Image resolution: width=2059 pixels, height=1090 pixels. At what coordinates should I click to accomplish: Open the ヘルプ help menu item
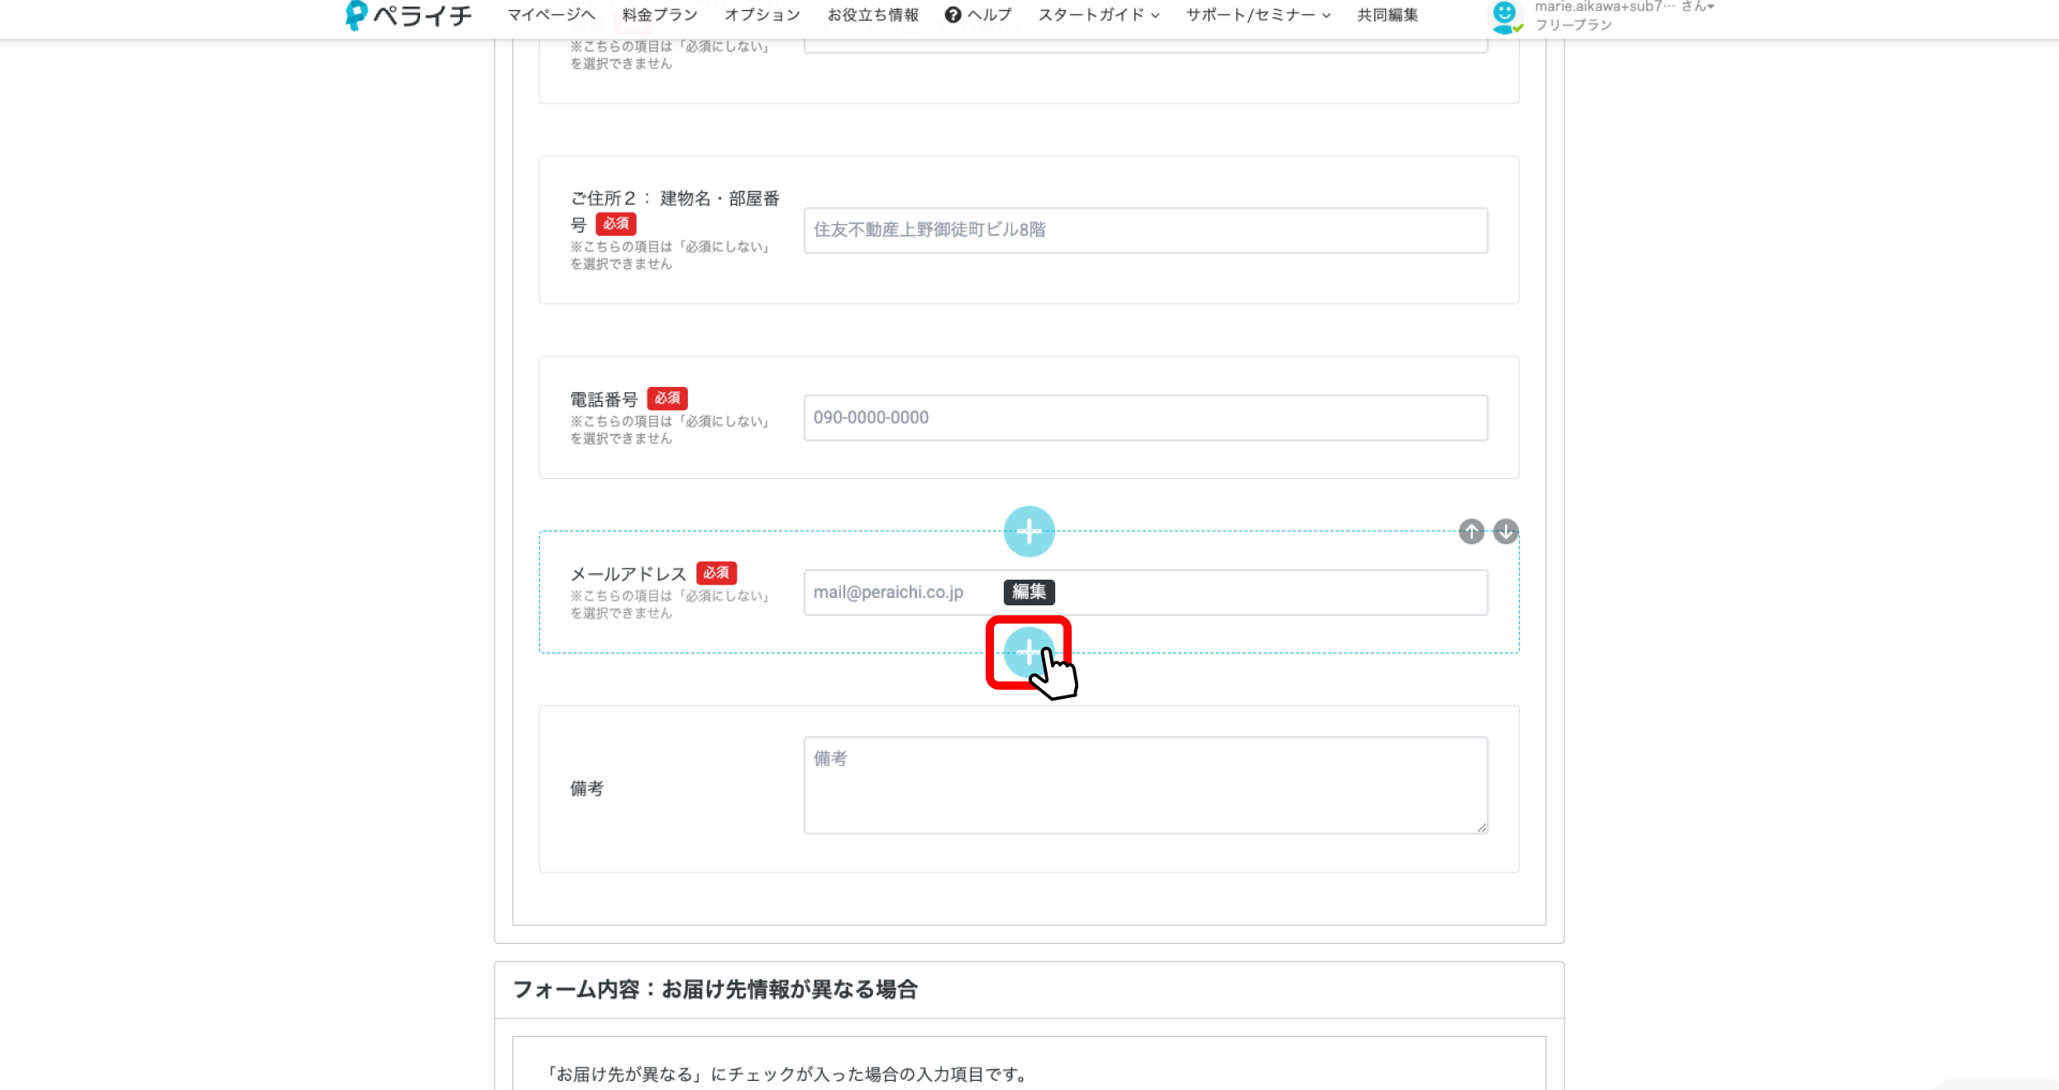pos(978,15)
